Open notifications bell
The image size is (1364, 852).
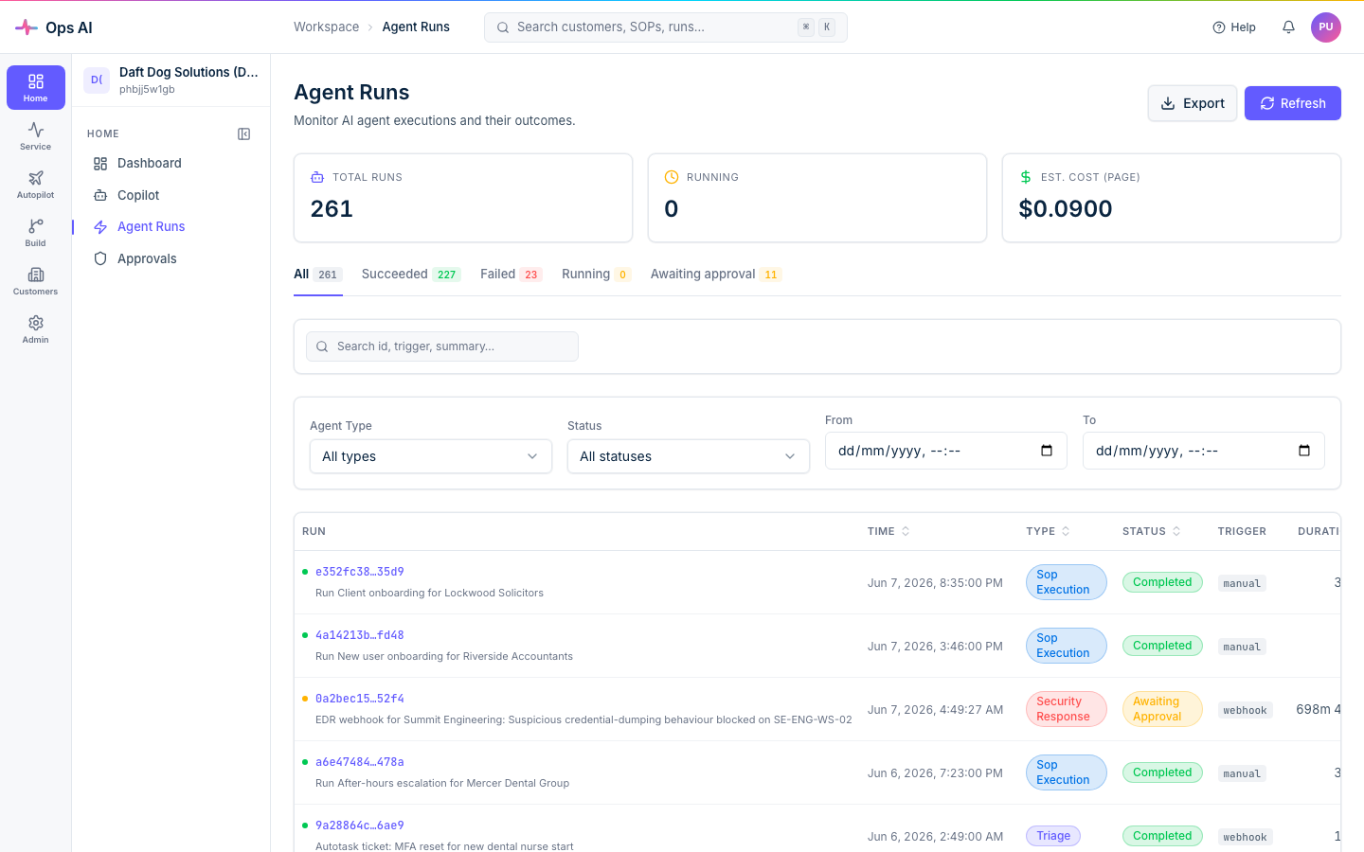[x=1288, y=27]
